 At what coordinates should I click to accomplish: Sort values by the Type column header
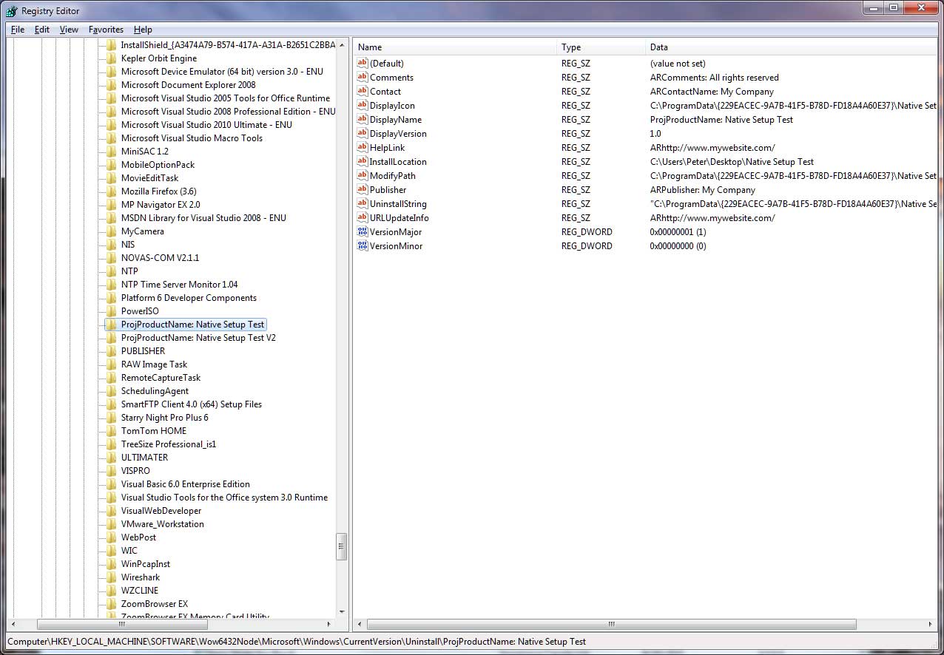601,47
